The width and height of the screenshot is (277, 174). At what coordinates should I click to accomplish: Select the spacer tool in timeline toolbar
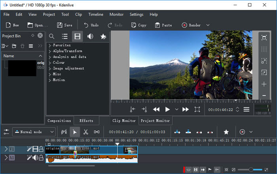(x=97, y=132)
